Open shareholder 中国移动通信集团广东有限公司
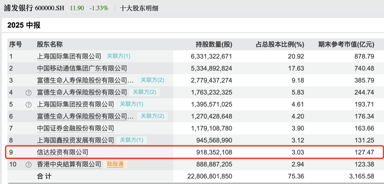 82,68
